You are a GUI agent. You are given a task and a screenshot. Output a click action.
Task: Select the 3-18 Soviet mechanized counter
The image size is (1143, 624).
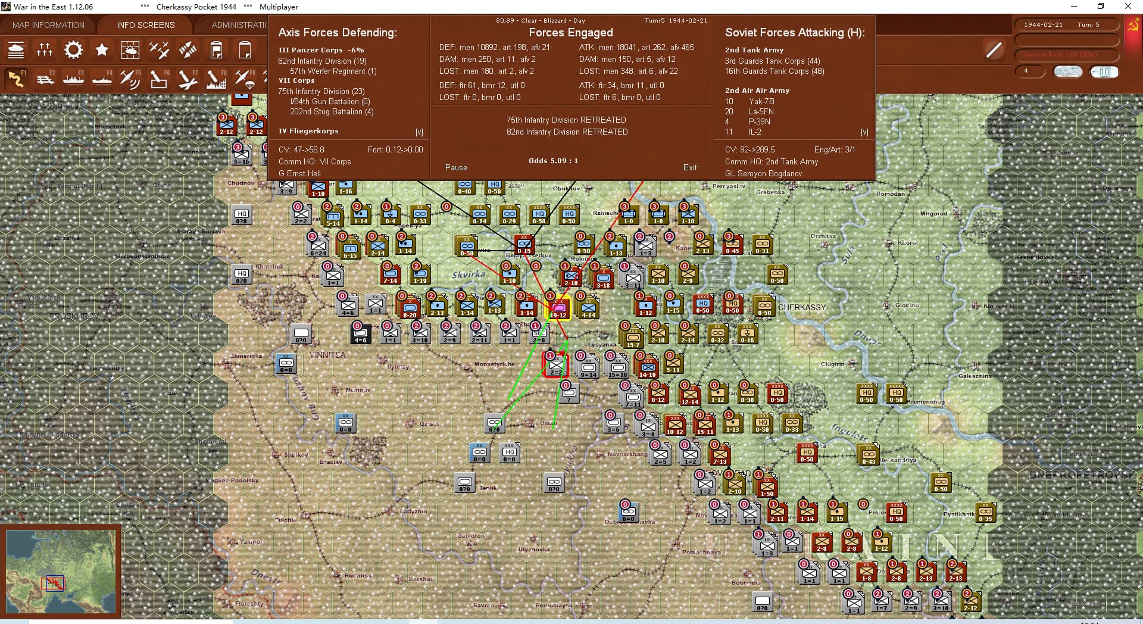(x=603, y=277)
